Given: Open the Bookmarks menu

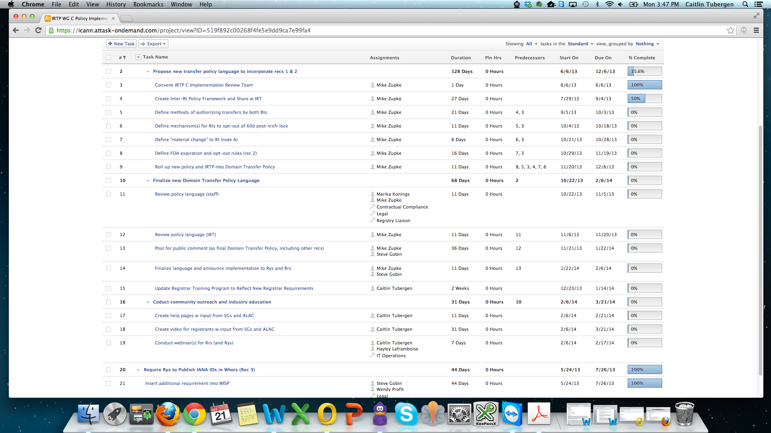Looking at the screenshot, I should (x=148, y=4).
